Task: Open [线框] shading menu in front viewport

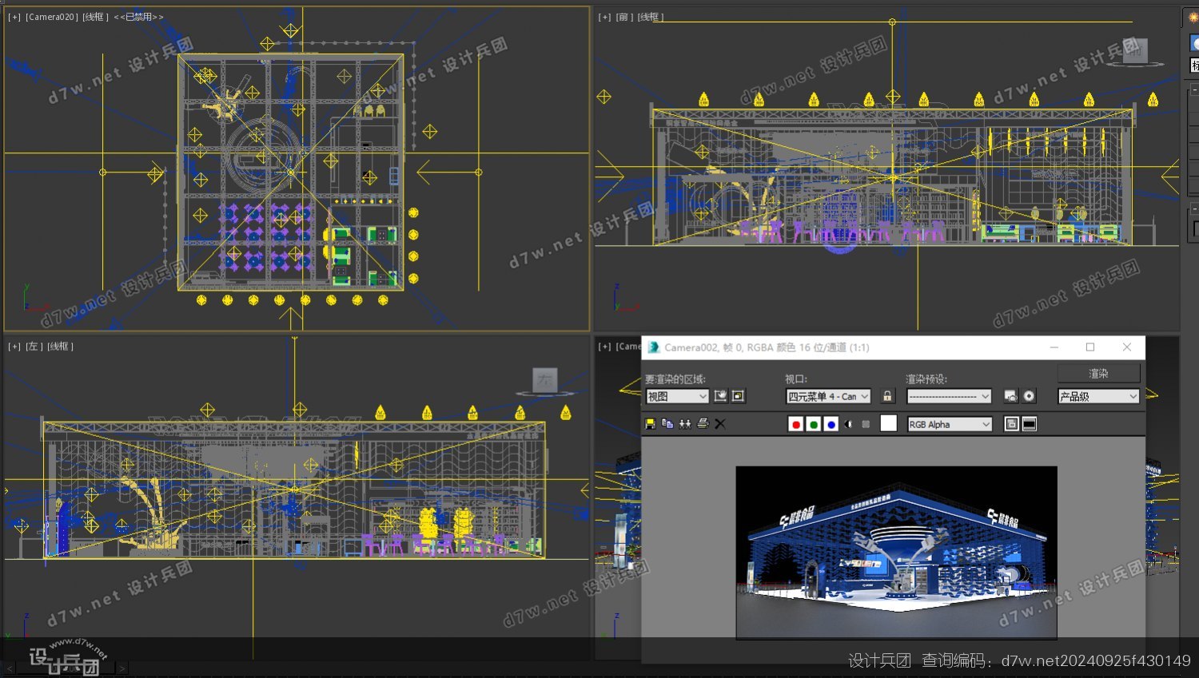Action: [x=651, y=17]
